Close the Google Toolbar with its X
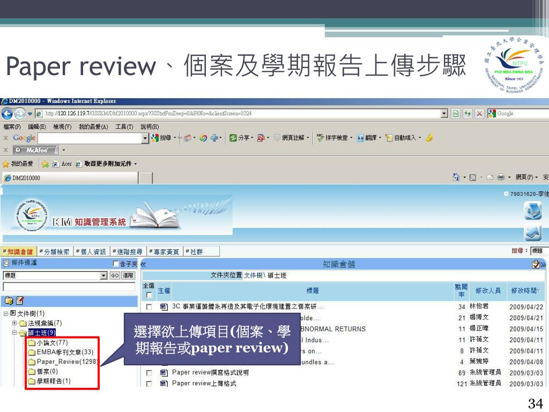The width and height of the screenshot is (549, 412). pyautogui.click(x=5, y=138)
